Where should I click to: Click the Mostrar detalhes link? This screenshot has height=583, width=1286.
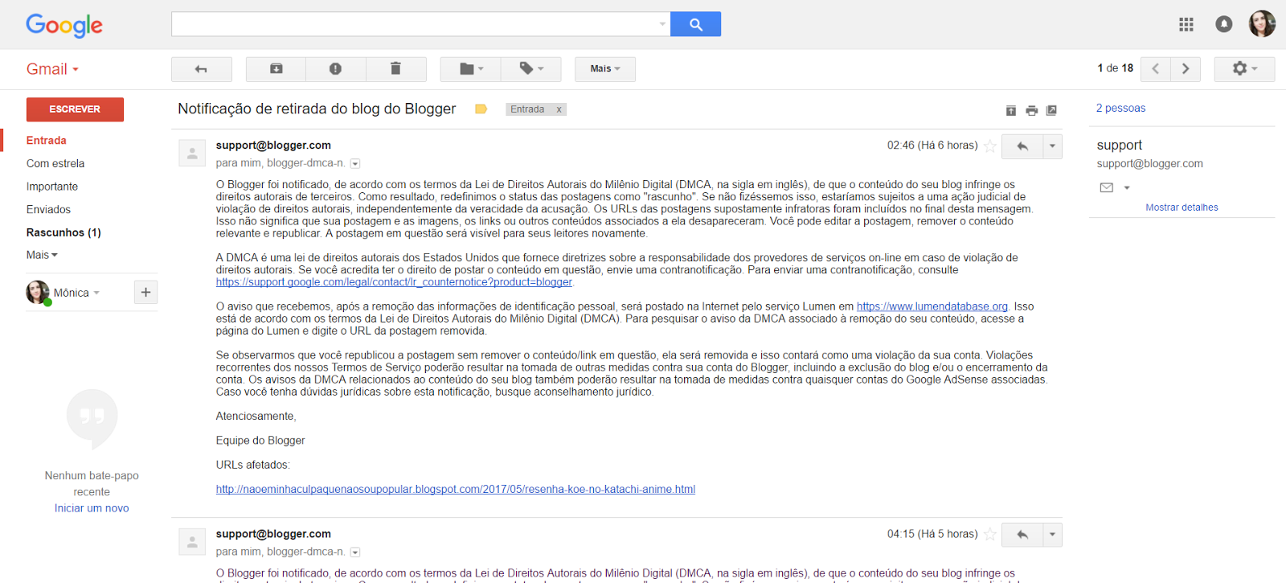point(1182,207)
